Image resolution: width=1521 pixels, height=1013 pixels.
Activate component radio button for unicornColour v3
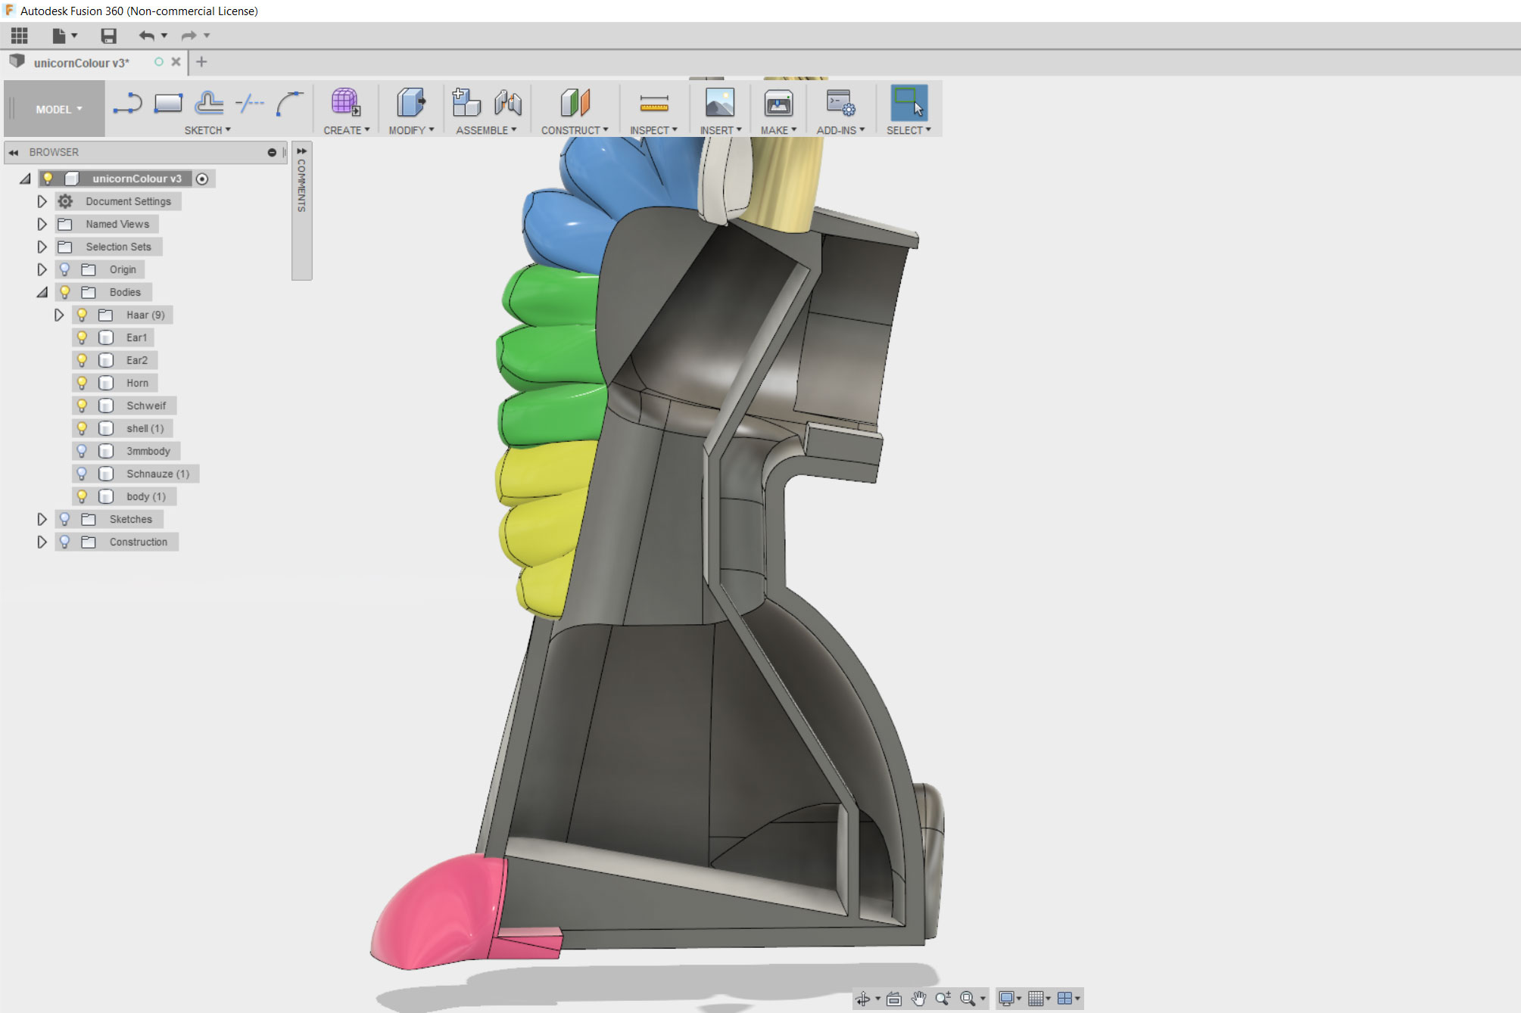(202, 179)
